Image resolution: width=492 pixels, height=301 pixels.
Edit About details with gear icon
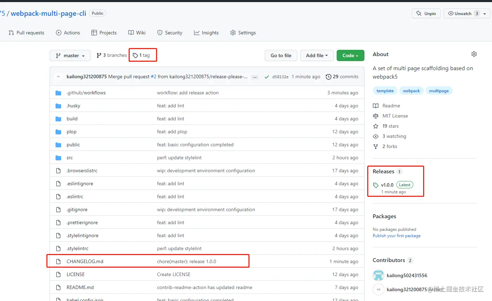tap(474, 54)
